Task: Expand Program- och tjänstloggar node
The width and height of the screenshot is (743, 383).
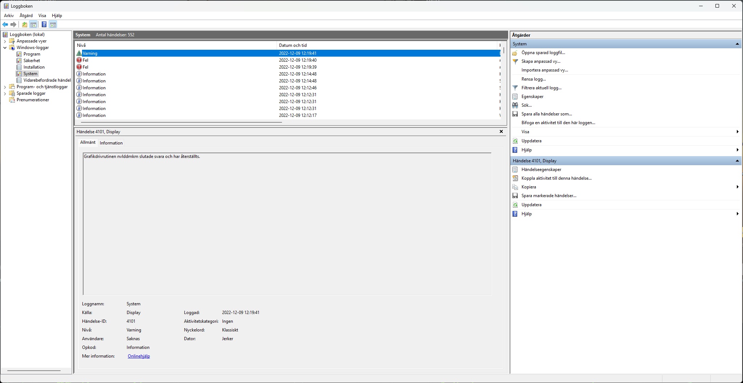Action: click(x=5, y=87)
